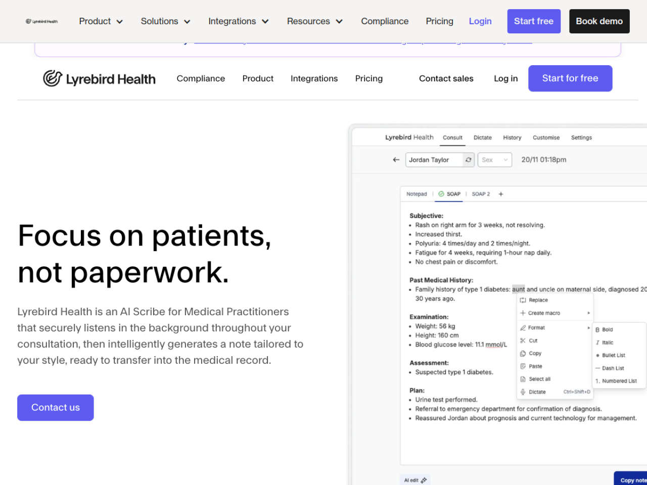This screenshot has height=485, width=647.
Task: Click the Jordan Taylor patient name field
Action: (x=434, y=160)
